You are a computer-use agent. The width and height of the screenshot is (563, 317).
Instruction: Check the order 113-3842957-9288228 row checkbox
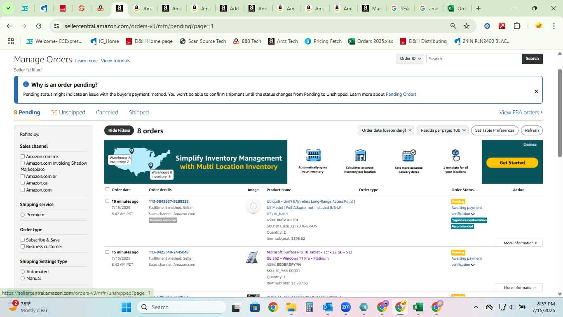(x=108, y=201)
